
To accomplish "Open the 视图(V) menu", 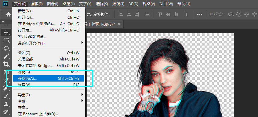I will [149, 4].
